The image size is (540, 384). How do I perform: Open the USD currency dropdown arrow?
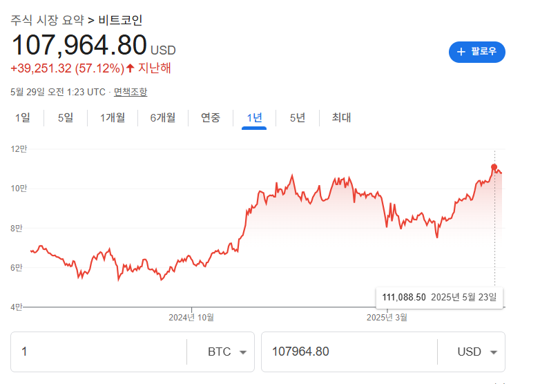point(494,352)
